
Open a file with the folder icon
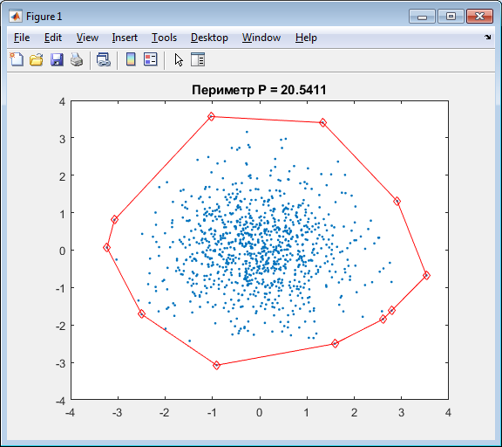coord(37,59)
